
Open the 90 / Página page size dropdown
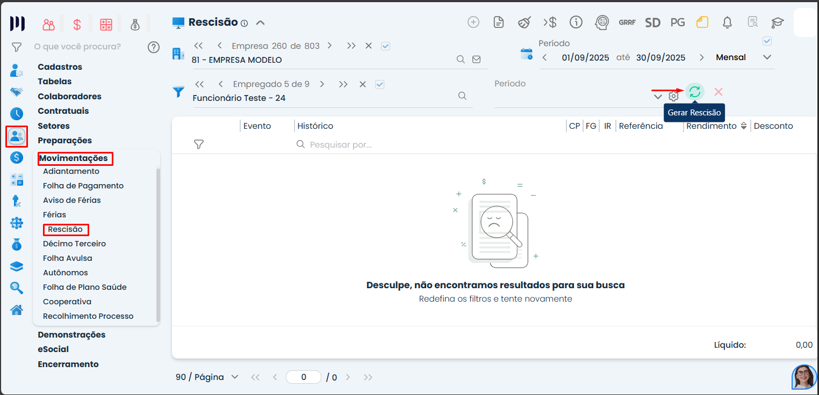tap(207, 377)
